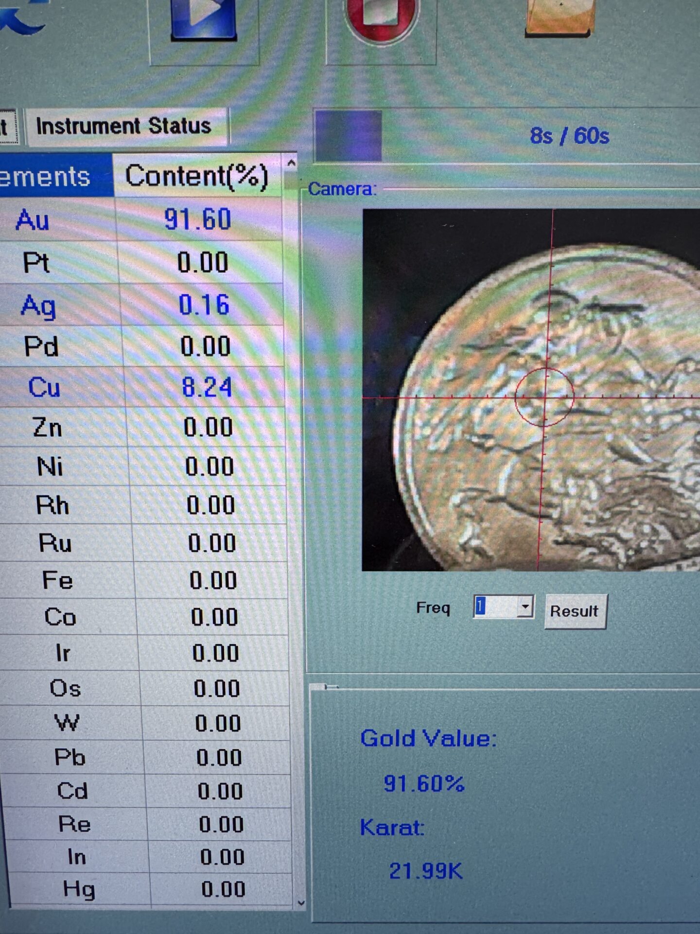Select the In element row
Image resolution: width=700 pixels, height=934 pixels.
point(148,857)
